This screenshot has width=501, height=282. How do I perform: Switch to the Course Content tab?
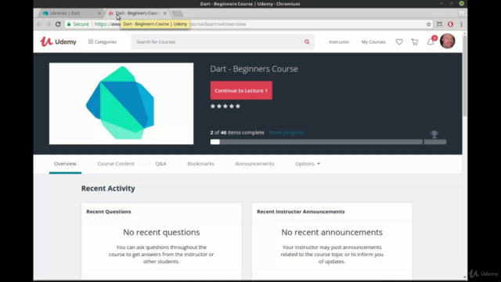click(x=116, y=164)
